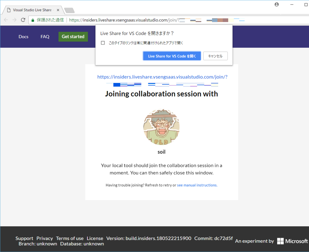Click Live Share for VS Code を開く button
The width and height of the screenshot is (309, 252).
point(172,56)
